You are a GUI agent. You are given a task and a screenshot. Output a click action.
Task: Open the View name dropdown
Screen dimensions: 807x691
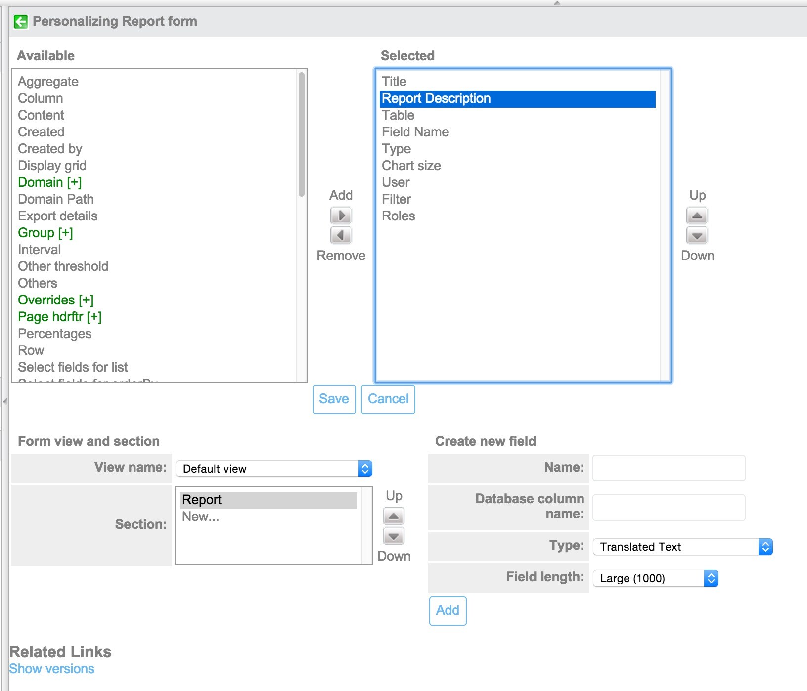[274, 469]
